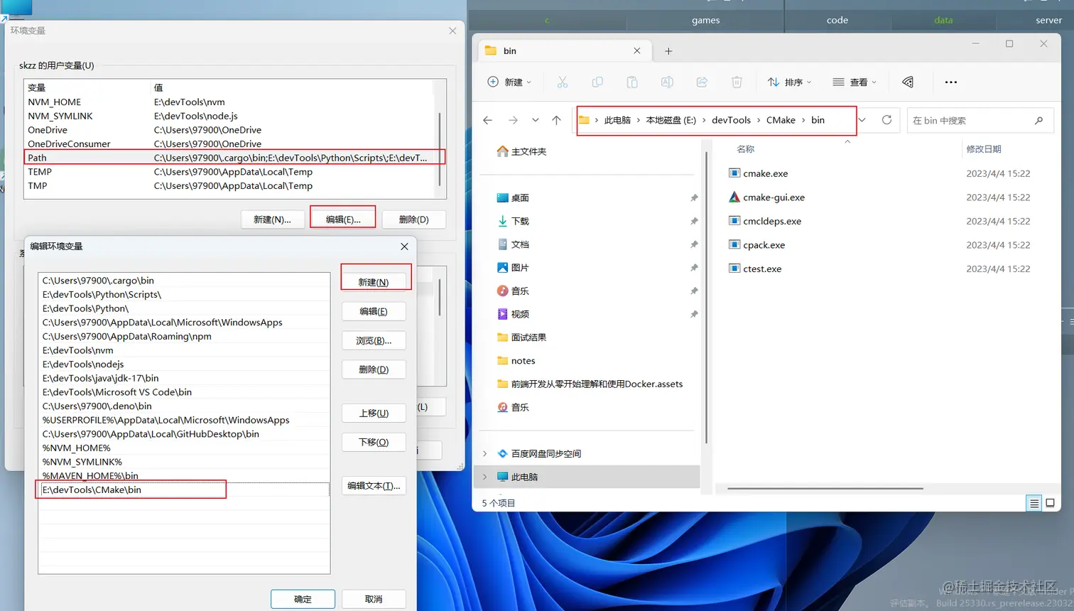Viewport: 1074px width, 611px height.
Task: Open the 面试结果 folder in sidebar
Action: click(521, 337)
